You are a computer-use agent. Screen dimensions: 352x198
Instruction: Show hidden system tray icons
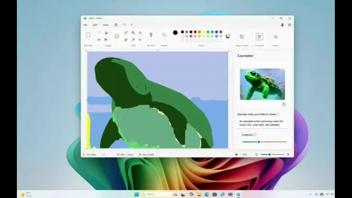[x=310, y=194]
